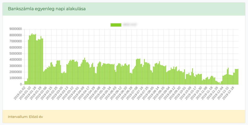Click the 7000000 y-axis label
Image resolution: width=248 pixels, height=125 pixels.
15,41
